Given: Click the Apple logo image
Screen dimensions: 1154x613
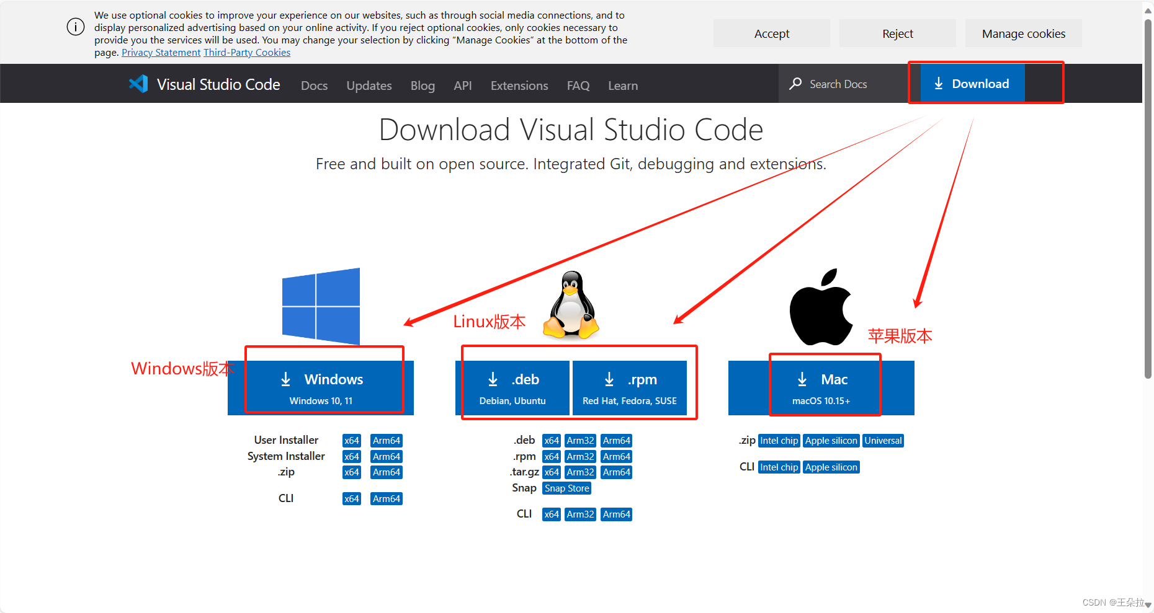Looking at the screenshot, I should [x=821, y=307].
